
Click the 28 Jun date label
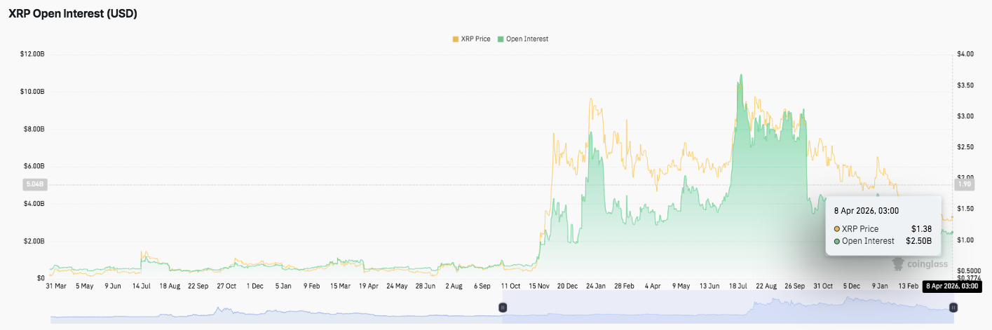[x=425, y=286]
